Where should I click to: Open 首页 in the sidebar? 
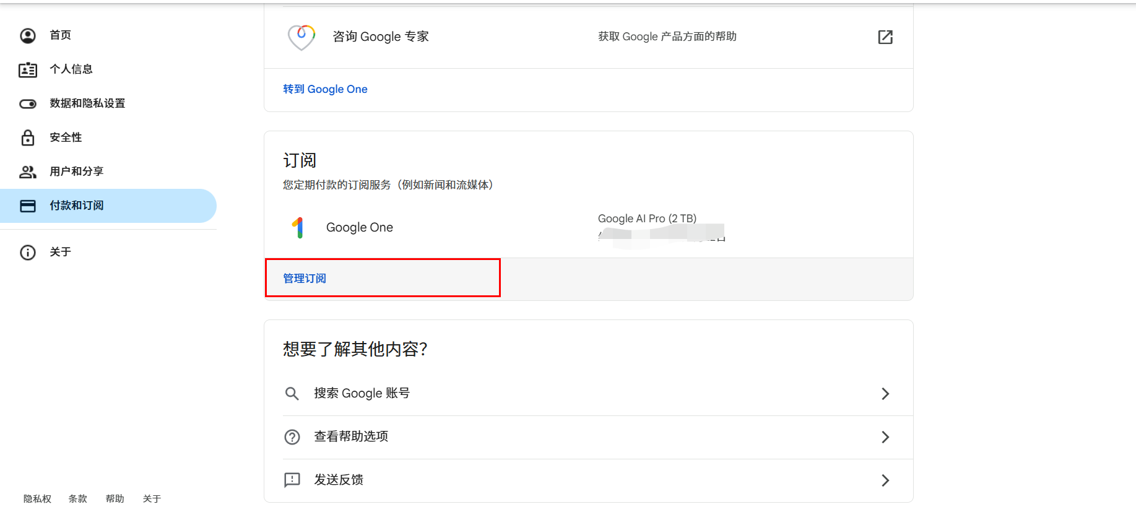coord(108,35)
